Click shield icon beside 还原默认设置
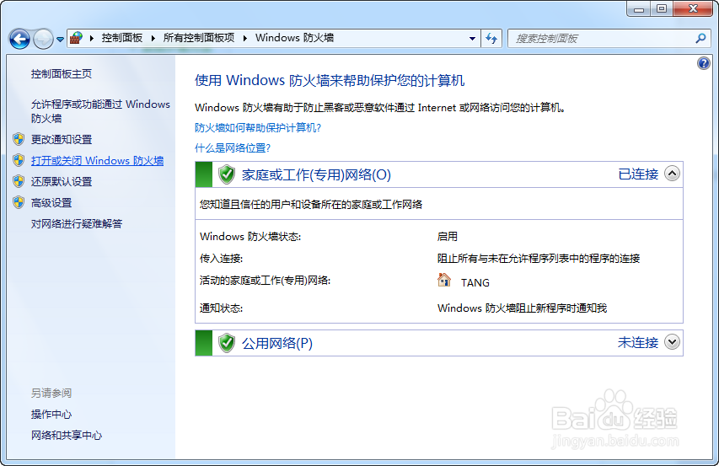Viewport: 719px width, 466px height. point(19,181)
